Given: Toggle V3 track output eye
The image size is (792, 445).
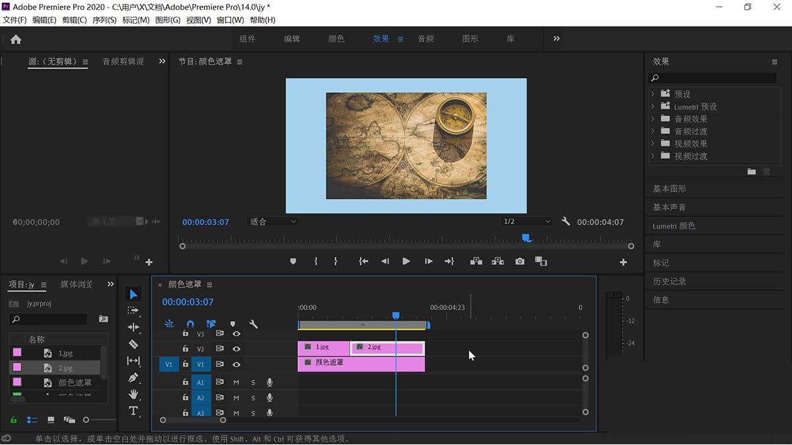Looking at the screenshot, I should 236,334.
